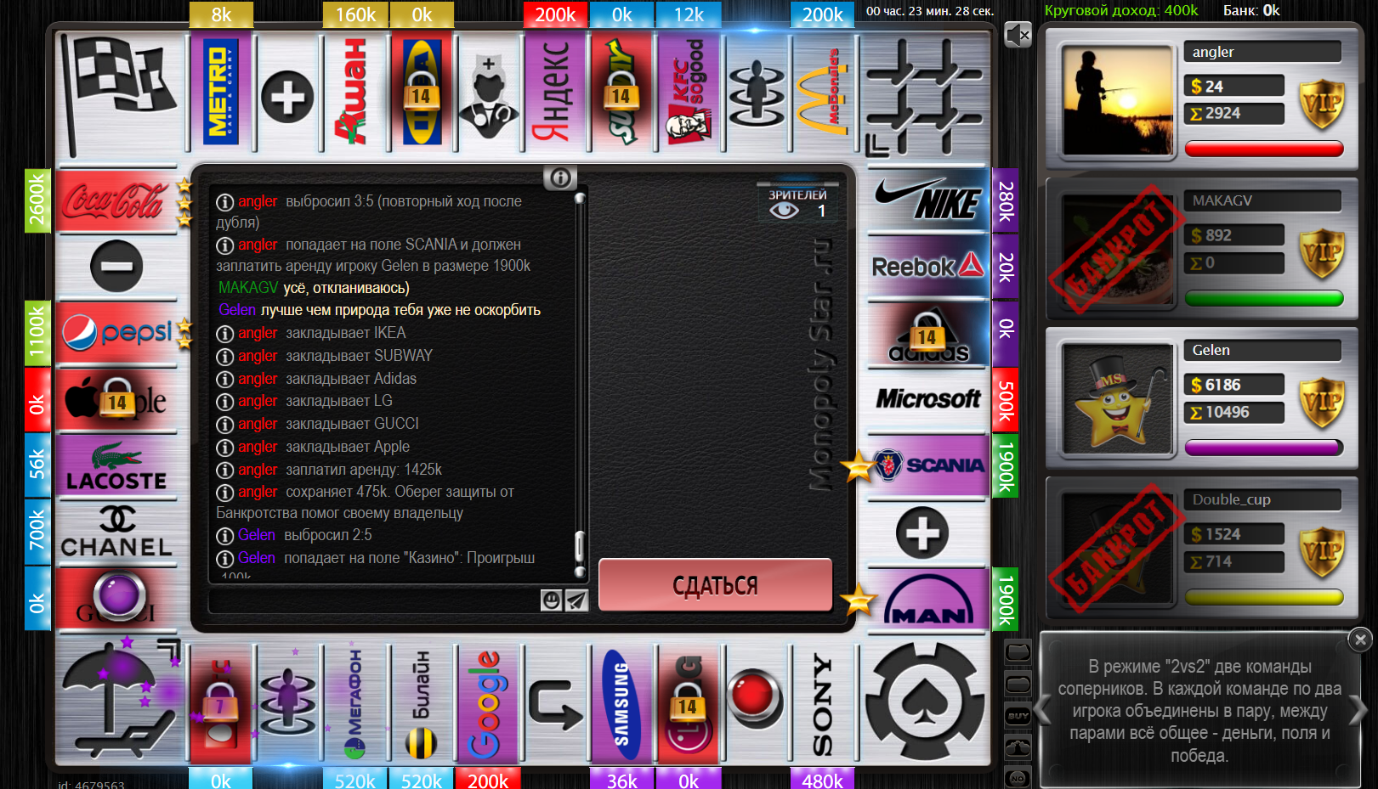
Task: Close the game tip panel
Action: 1360,640
